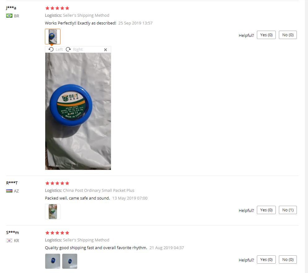The height and width of the screenshot is (273, 308).
Task: Vote No (0) on S***m's review
Action: coord(288,260)
